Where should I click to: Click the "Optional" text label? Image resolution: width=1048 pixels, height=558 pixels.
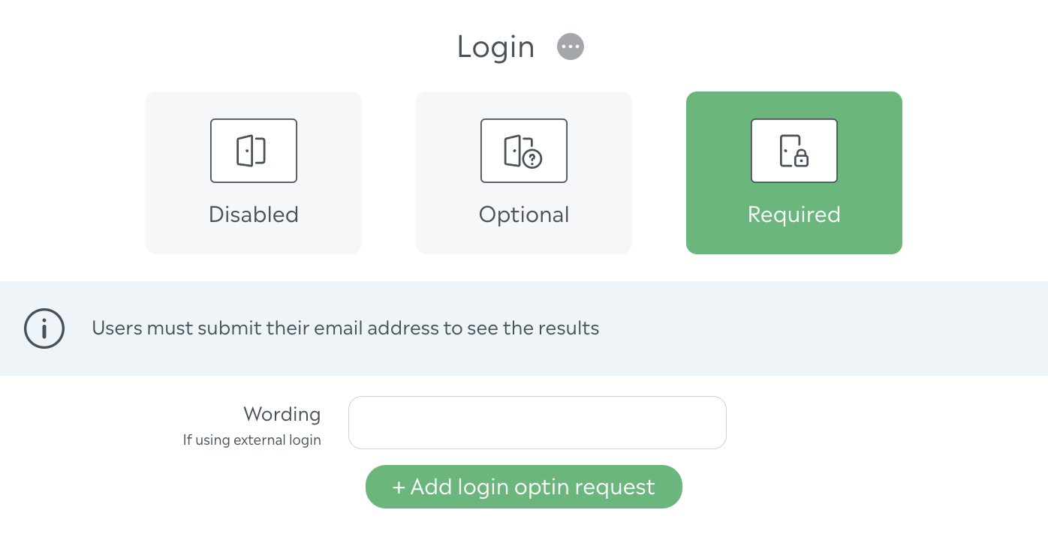point(524,214)
